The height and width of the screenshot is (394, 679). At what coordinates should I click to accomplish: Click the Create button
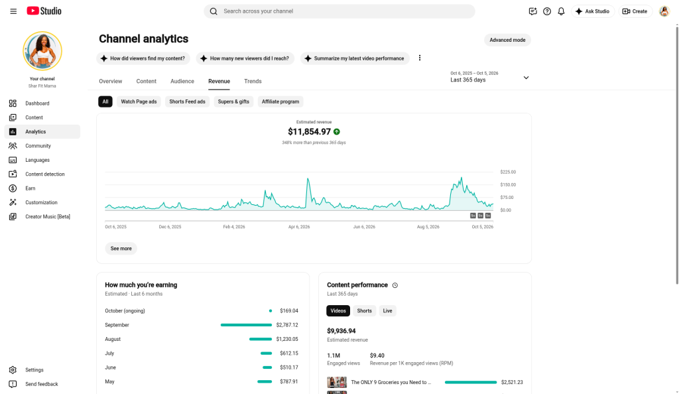[635, 11]
